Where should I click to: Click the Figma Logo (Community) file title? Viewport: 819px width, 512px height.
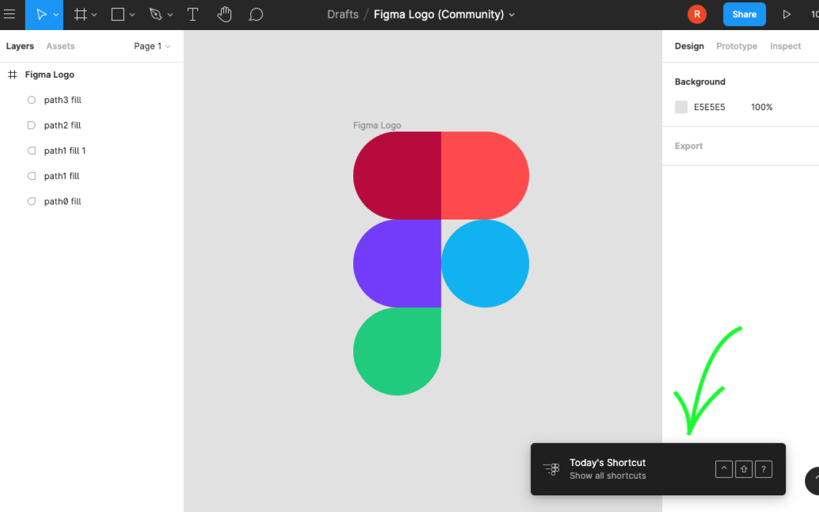pyautogui.click(x=439, y=14)
